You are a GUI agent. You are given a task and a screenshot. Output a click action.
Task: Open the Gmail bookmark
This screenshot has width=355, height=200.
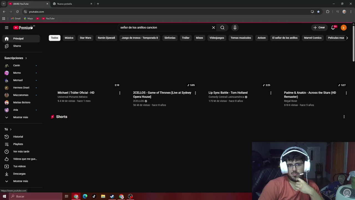click(x=16, y=19)
